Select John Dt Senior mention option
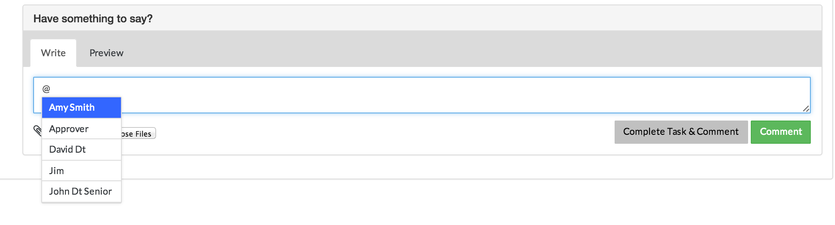 click(81, 192)
